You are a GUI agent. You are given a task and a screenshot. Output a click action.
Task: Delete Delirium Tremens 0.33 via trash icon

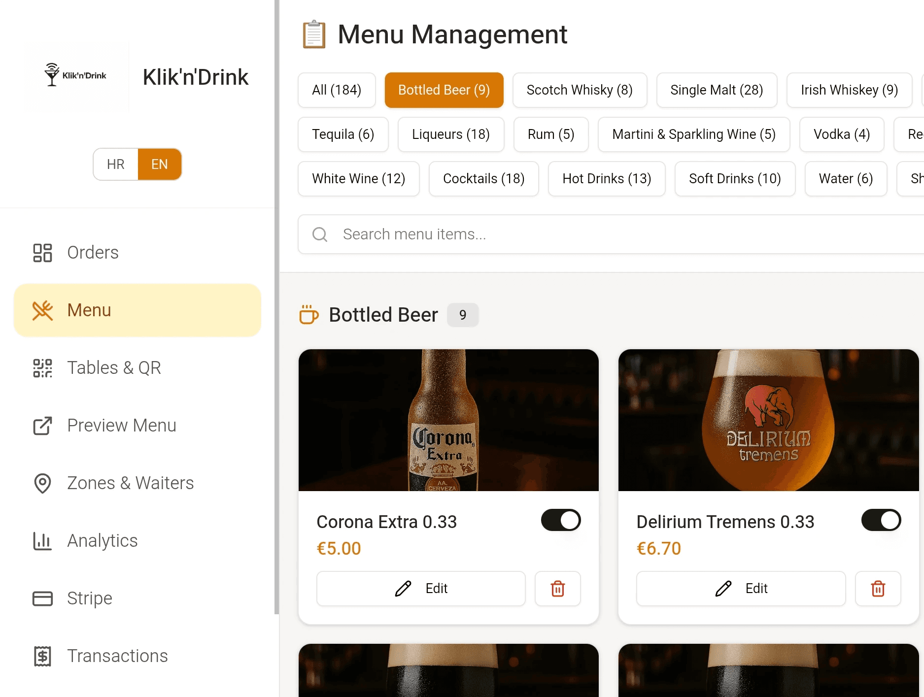point(878,589)
